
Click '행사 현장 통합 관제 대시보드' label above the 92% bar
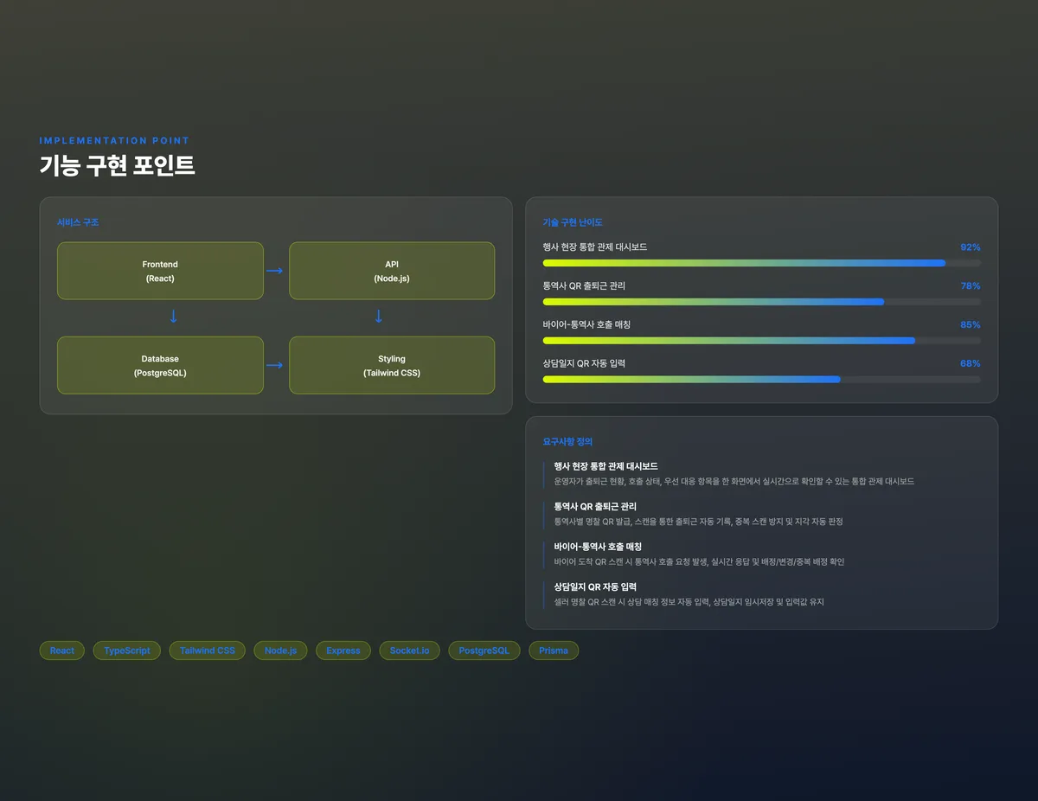[x=595, y=247]
